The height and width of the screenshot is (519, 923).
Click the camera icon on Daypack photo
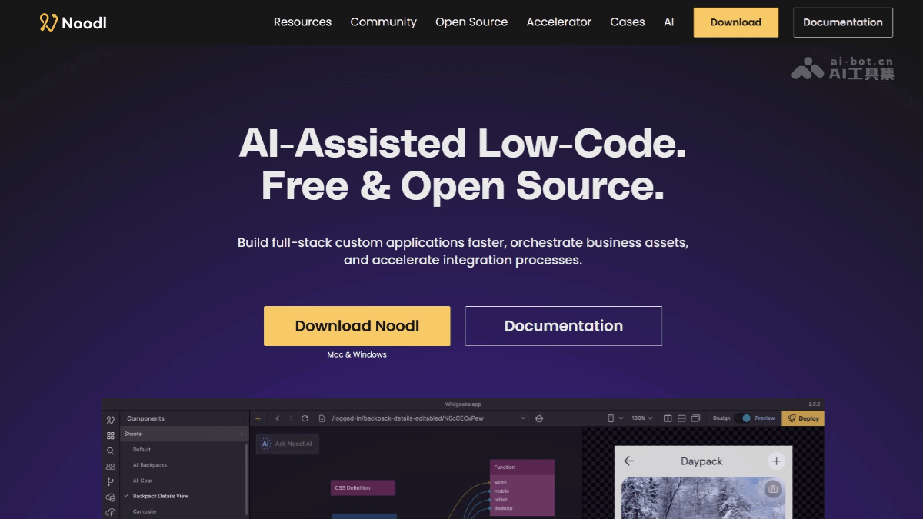773,489
